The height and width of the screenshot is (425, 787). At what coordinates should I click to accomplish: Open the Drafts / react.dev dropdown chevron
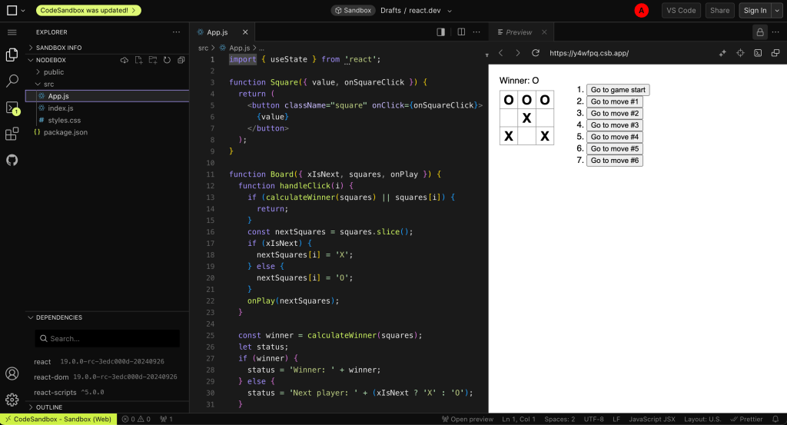[x=449, y=11]
